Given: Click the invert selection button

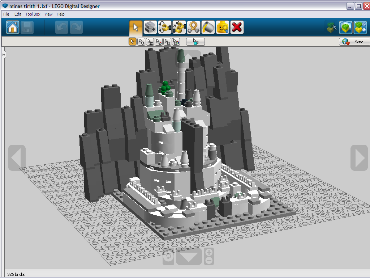Looking at the screenshot, I should [195, 42].
